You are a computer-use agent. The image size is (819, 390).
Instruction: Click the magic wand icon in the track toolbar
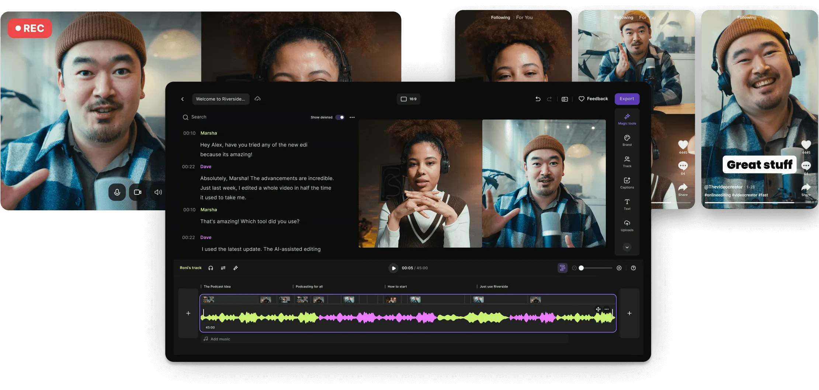pos(236,268)
